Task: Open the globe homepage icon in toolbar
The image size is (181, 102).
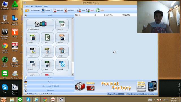Action: (x=98, y=10)
